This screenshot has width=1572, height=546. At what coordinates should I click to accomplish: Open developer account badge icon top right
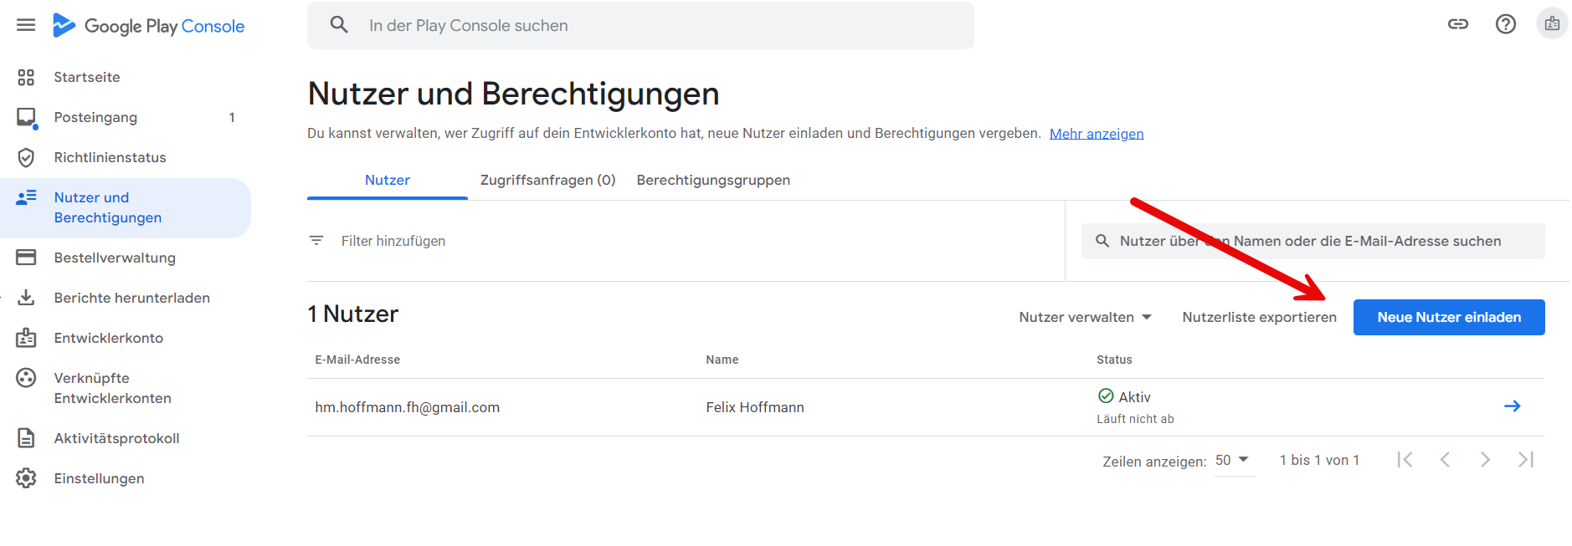pyautogui.click(x=1552, y=23)
